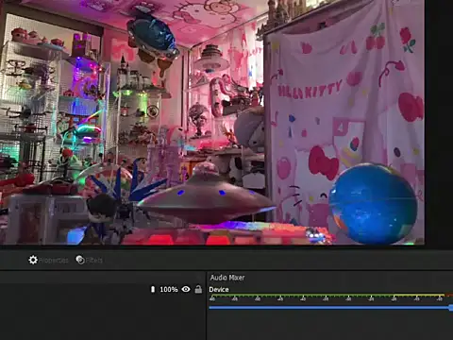The image size is (453, 340).
Task: Select the Audio Mixer panel header
Action: coord(227,278)
